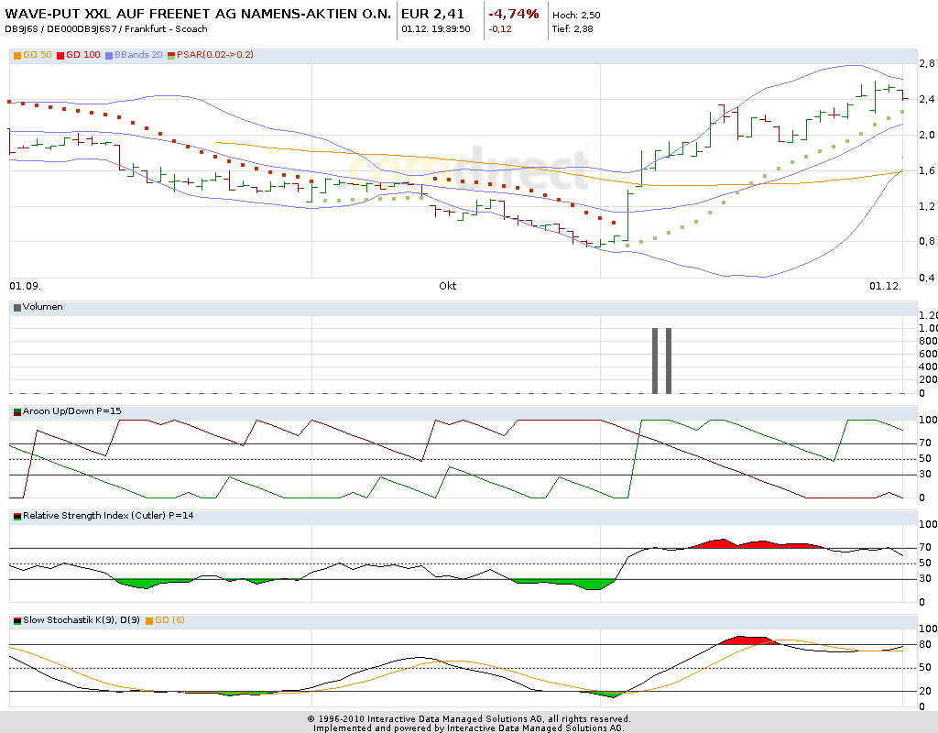Click the 2,0 price axis label

tap(927, 136)
